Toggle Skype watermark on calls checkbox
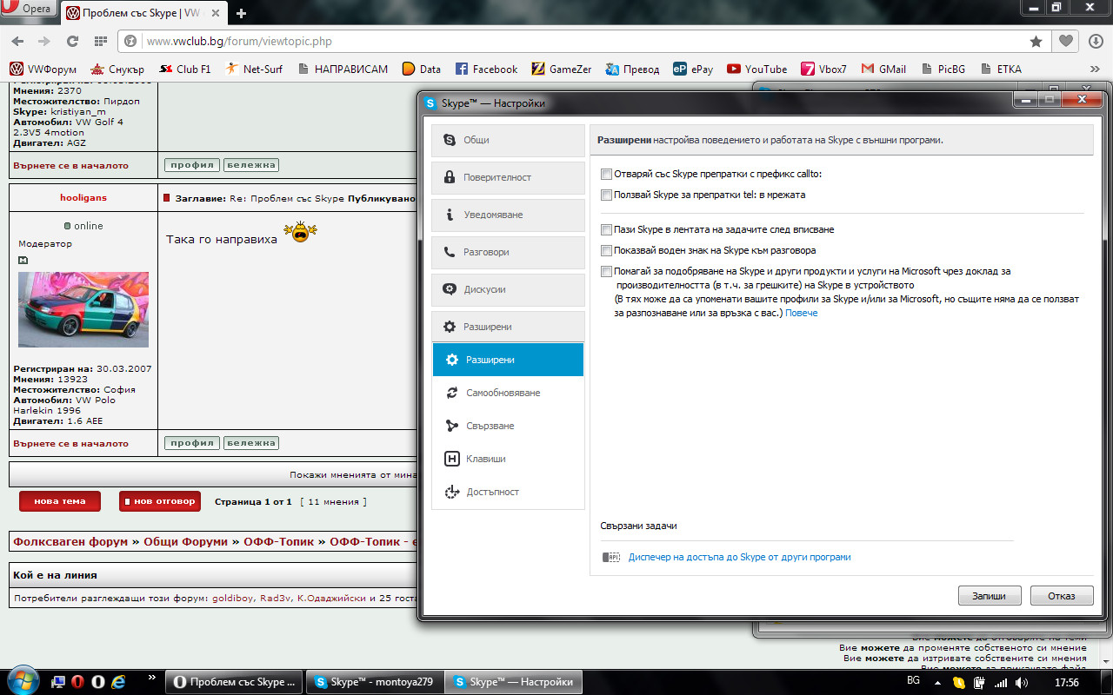 (606, 250)
